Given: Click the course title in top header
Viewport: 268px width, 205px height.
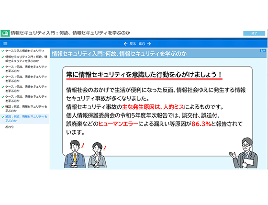Looking at the screenshot, I should pos(70,33).
